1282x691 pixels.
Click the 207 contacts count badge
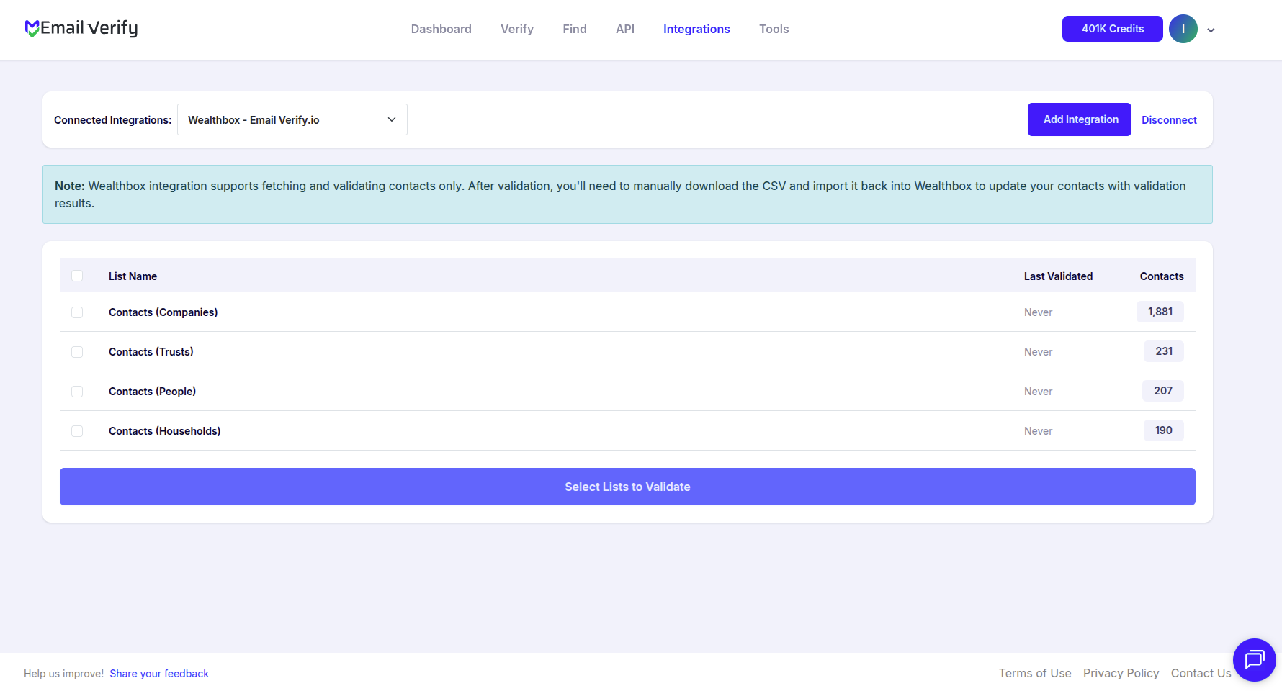coord(1163,391)
